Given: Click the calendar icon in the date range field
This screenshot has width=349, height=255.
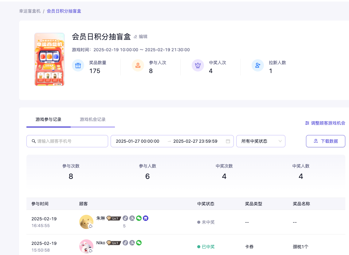Looking at the screenshot, I should (x=228, y=141).
